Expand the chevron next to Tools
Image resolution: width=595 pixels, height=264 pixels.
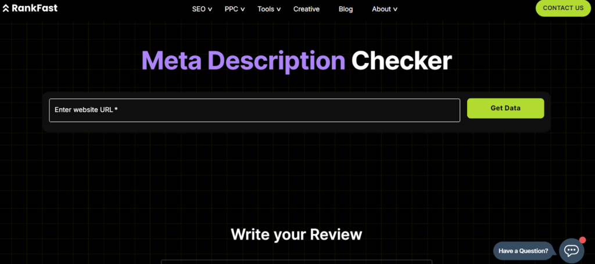[279, 9]
